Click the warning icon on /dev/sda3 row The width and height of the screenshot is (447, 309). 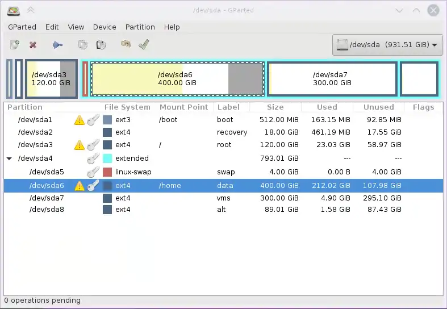pos(80,145)
